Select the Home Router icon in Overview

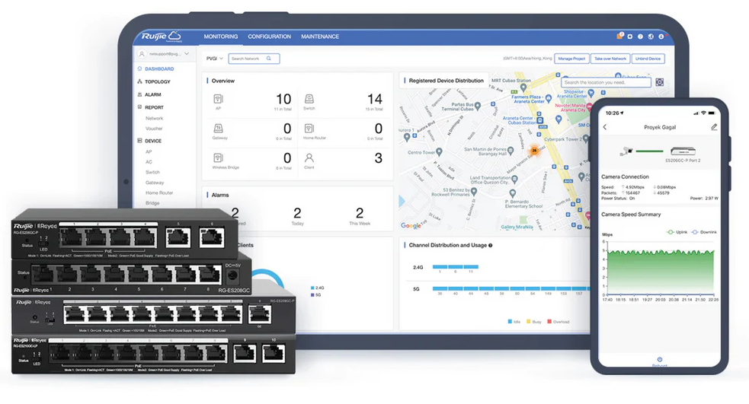click(x=309, y=129)
